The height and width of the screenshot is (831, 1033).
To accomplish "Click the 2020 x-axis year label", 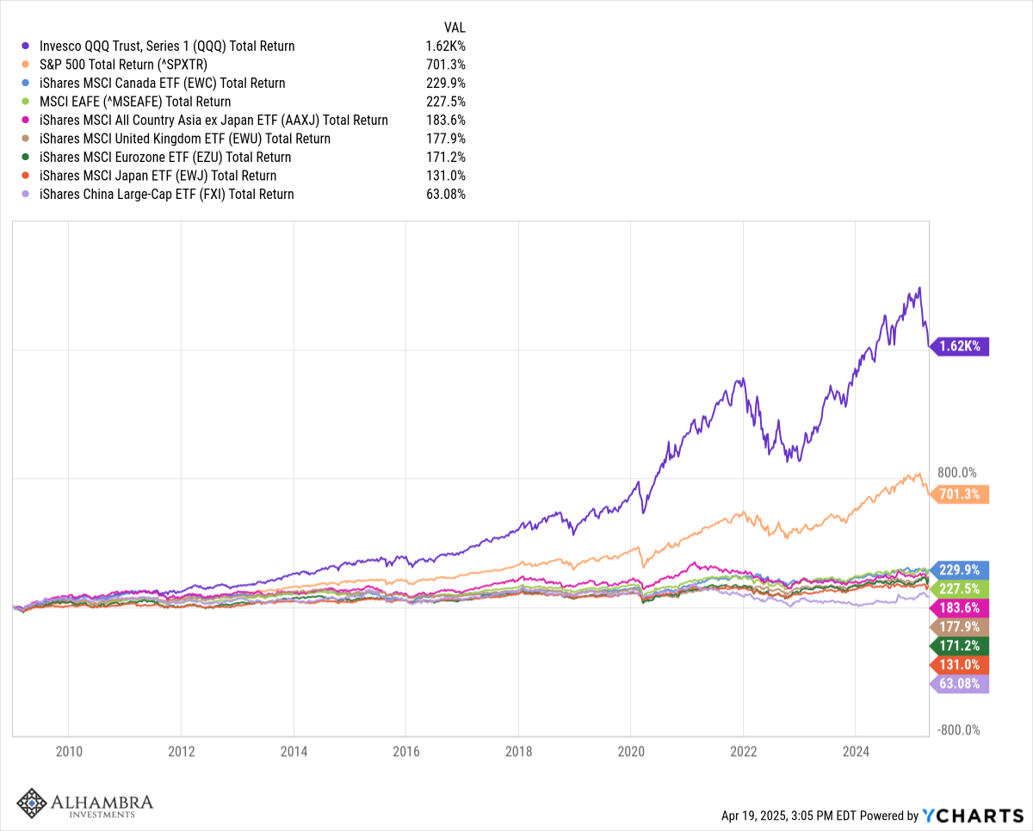I will pos(630,751).
